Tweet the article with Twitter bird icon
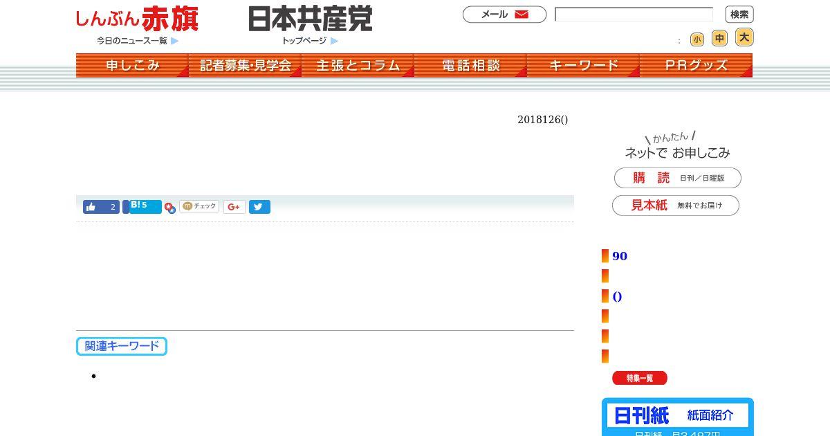 click(259, 207)
